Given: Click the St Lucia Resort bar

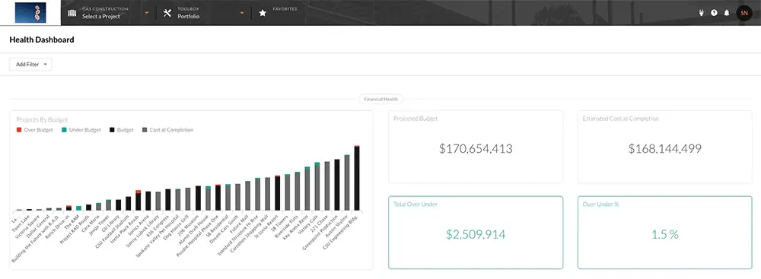Looking at the screenshot, I should coord(277,193).
